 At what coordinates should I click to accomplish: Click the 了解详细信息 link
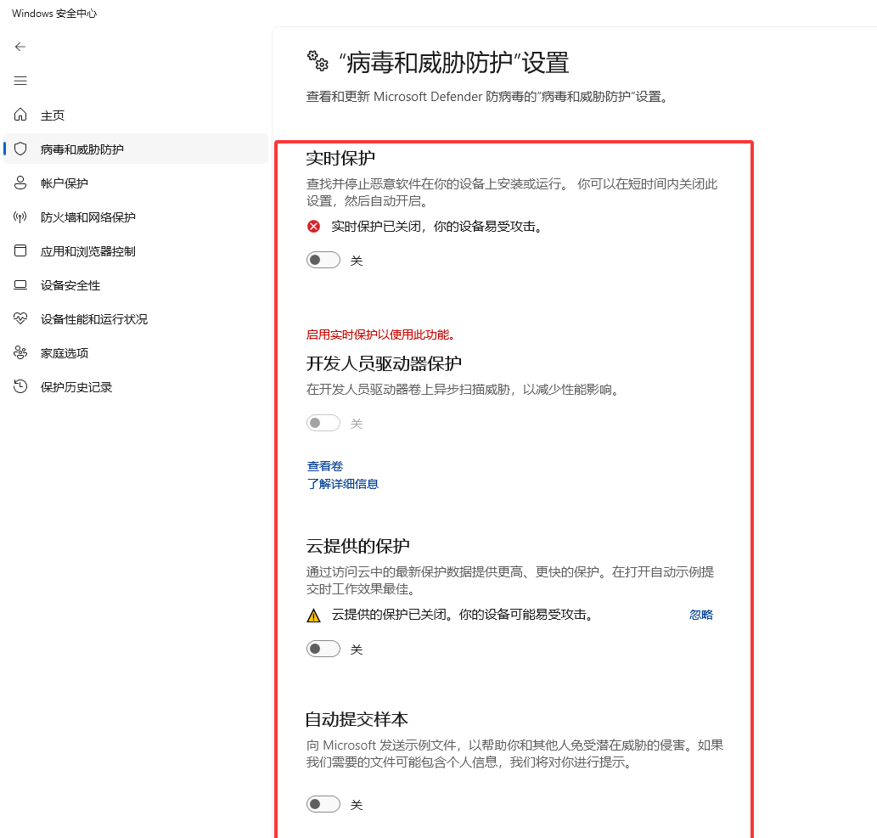[343, 484]
